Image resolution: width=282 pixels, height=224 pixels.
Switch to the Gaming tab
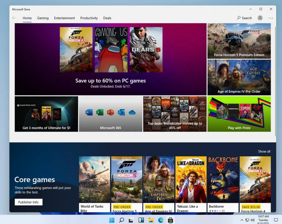[x=43, y=18]
